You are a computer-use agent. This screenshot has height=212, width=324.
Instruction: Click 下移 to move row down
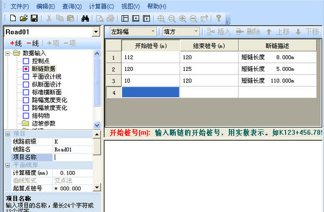click(307, 31)
